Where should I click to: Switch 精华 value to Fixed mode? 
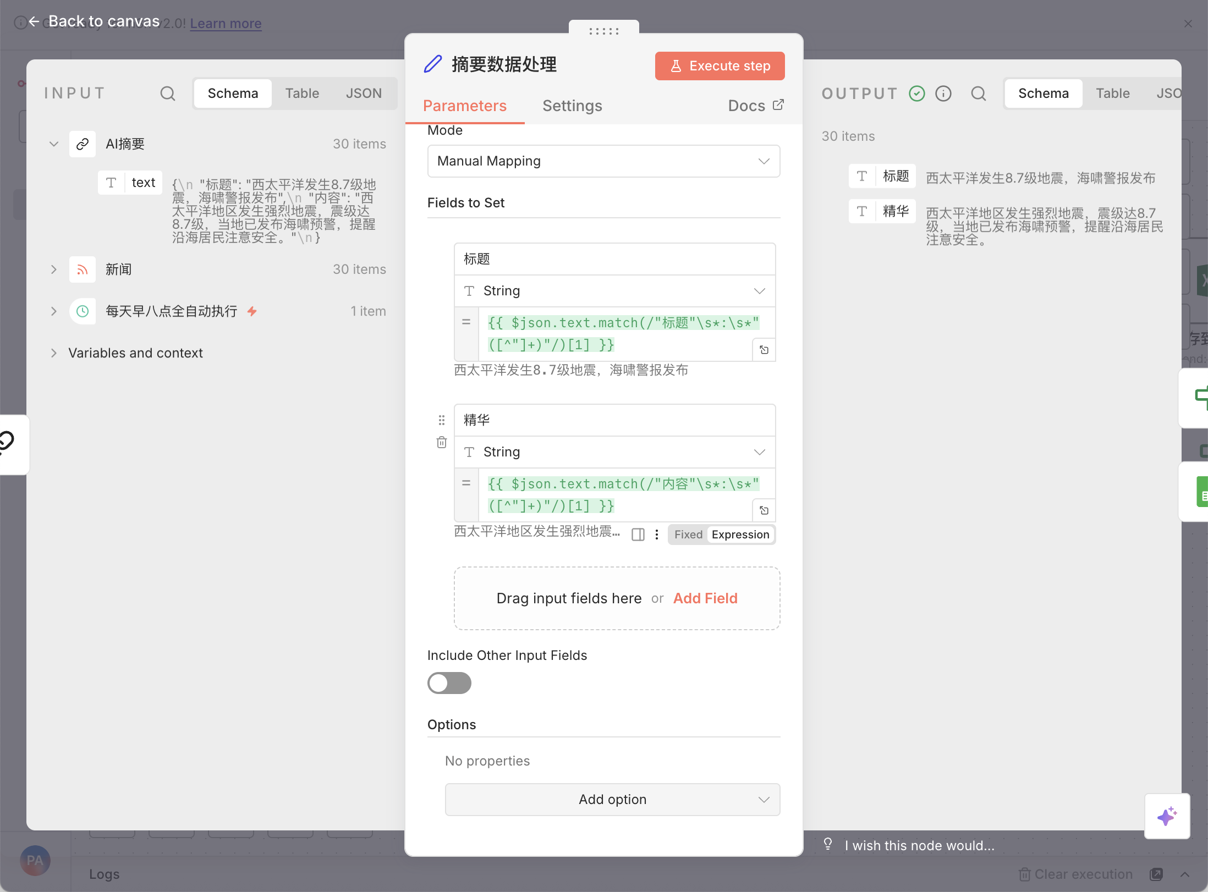coord(688,535)
